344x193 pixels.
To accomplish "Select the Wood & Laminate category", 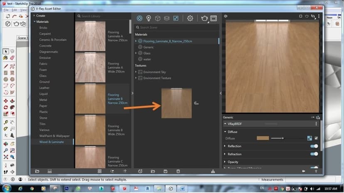I will [x=52, y=142].
